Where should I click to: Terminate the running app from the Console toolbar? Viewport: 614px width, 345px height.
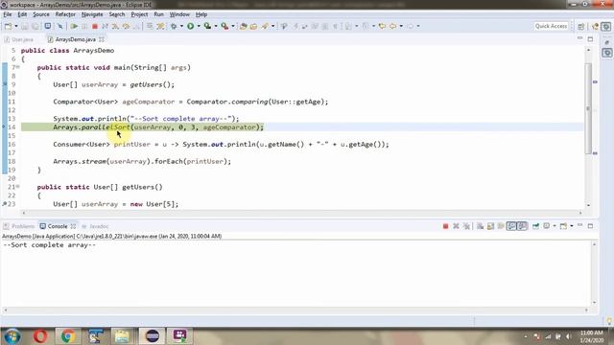(445, 226)
